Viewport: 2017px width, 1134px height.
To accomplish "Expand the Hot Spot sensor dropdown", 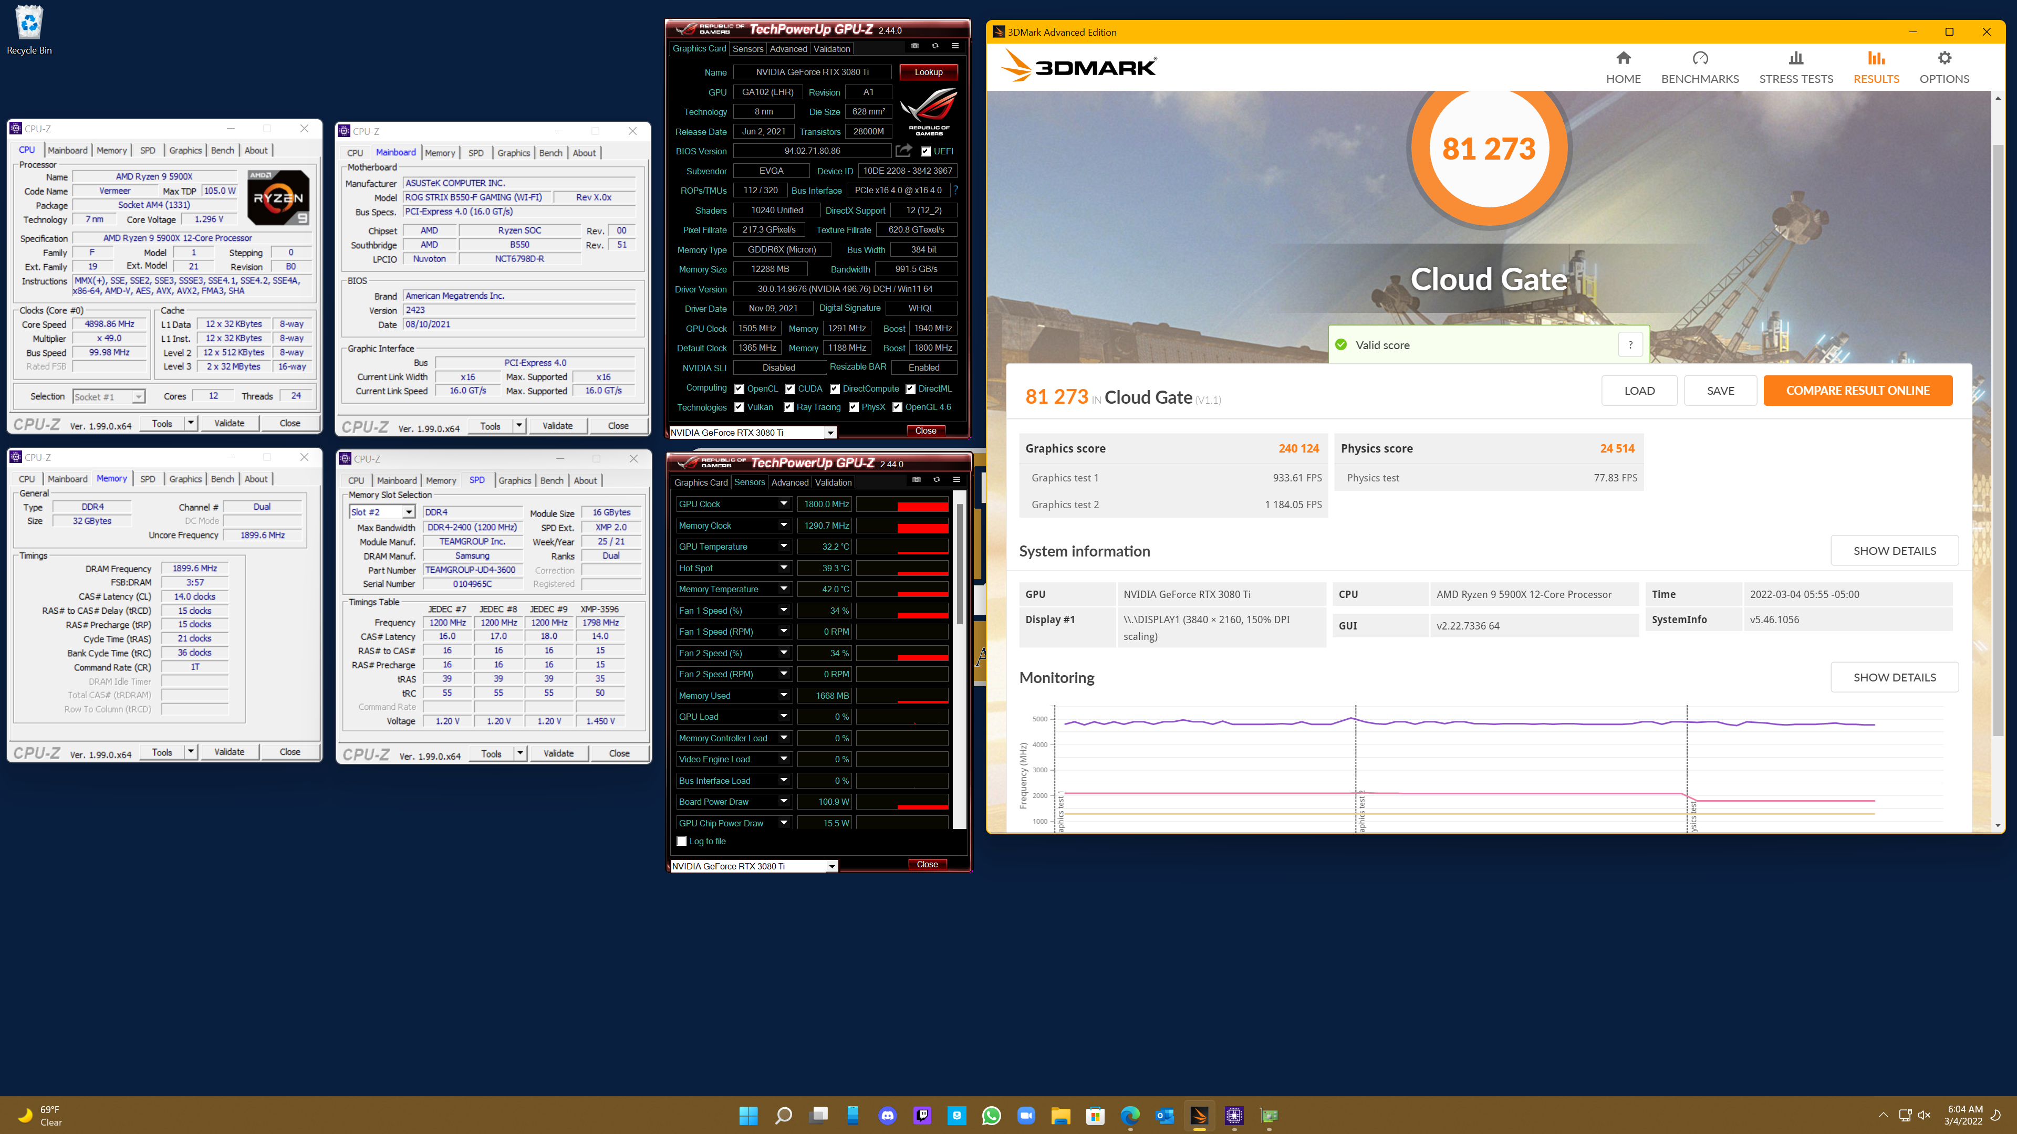I will click(783, 568).
